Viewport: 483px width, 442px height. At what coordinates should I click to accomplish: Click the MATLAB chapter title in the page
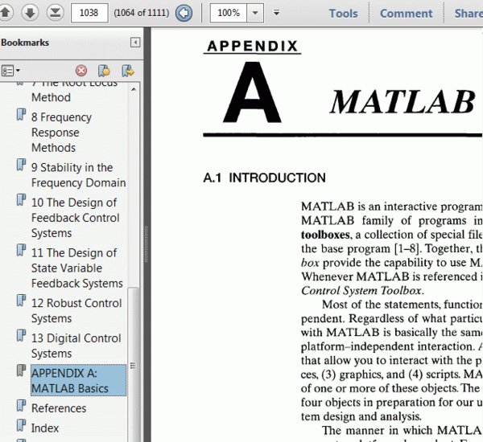pos(402,102)
